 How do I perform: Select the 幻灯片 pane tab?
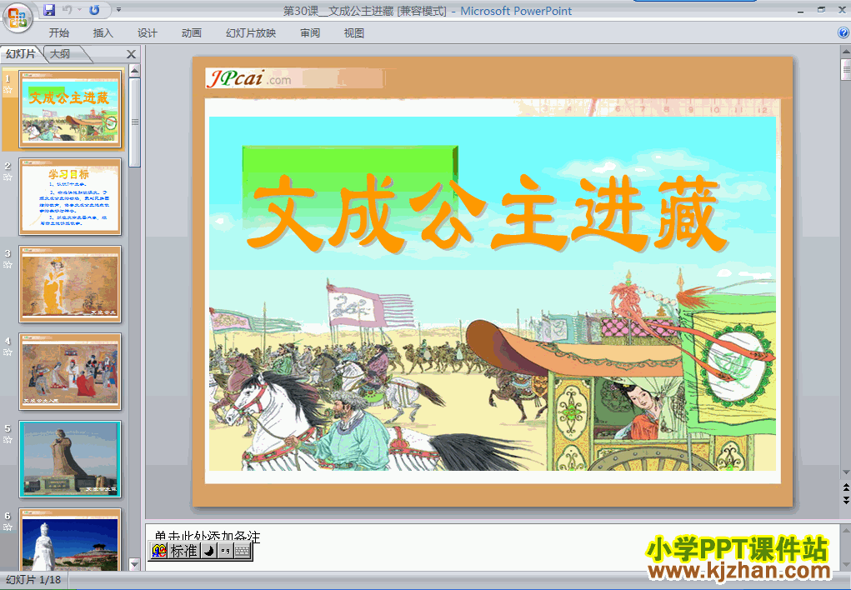tap(21, 53)
